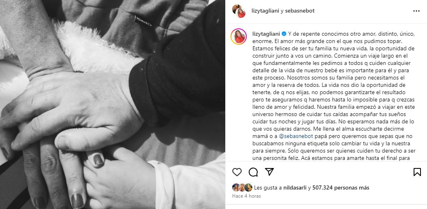Open sebasnebot profile from the post header

[300, 11]
